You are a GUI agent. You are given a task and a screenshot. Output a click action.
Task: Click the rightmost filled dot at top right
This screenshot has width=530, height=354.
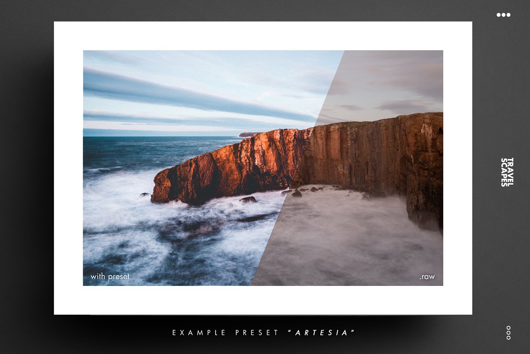pyautogui.click(x=508, y=15)
